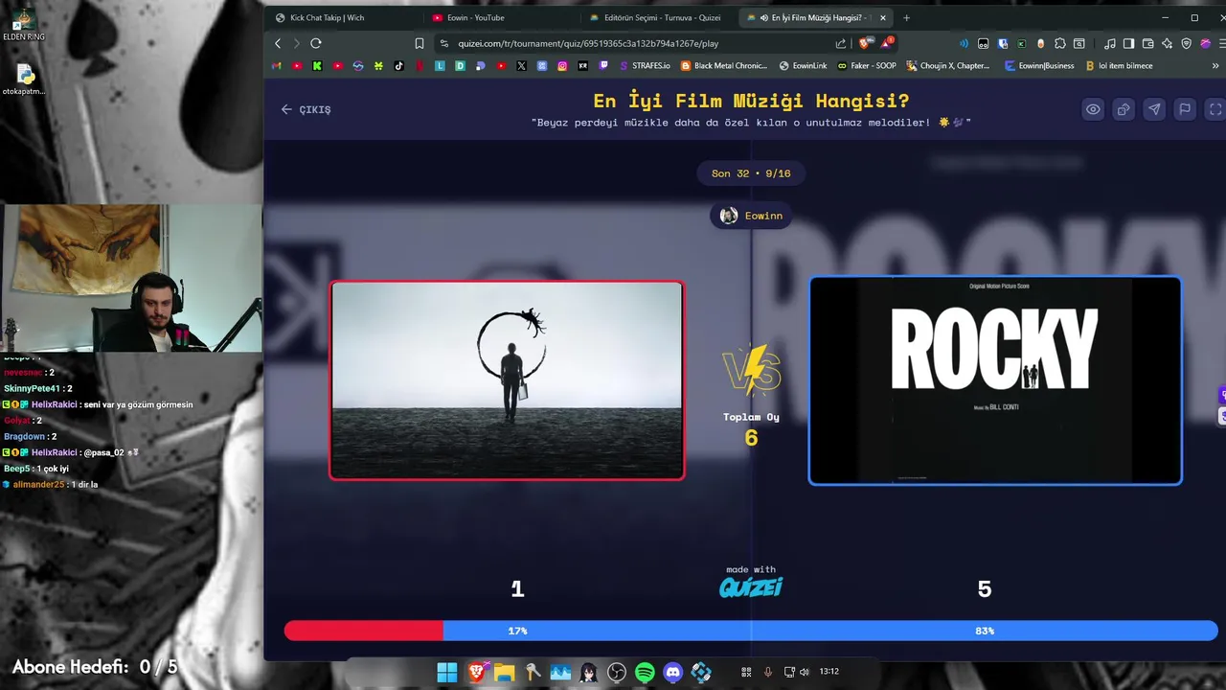Bookmark this page icon

coord(419,43)
